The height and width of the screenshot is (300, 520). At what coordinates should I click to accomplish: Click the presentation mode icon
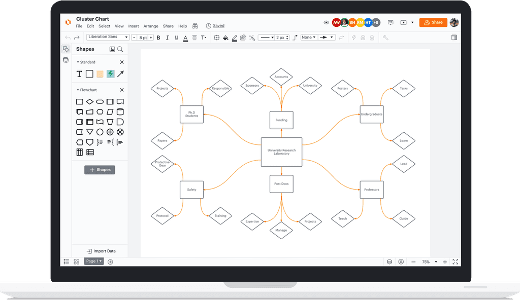coord(404,22)
